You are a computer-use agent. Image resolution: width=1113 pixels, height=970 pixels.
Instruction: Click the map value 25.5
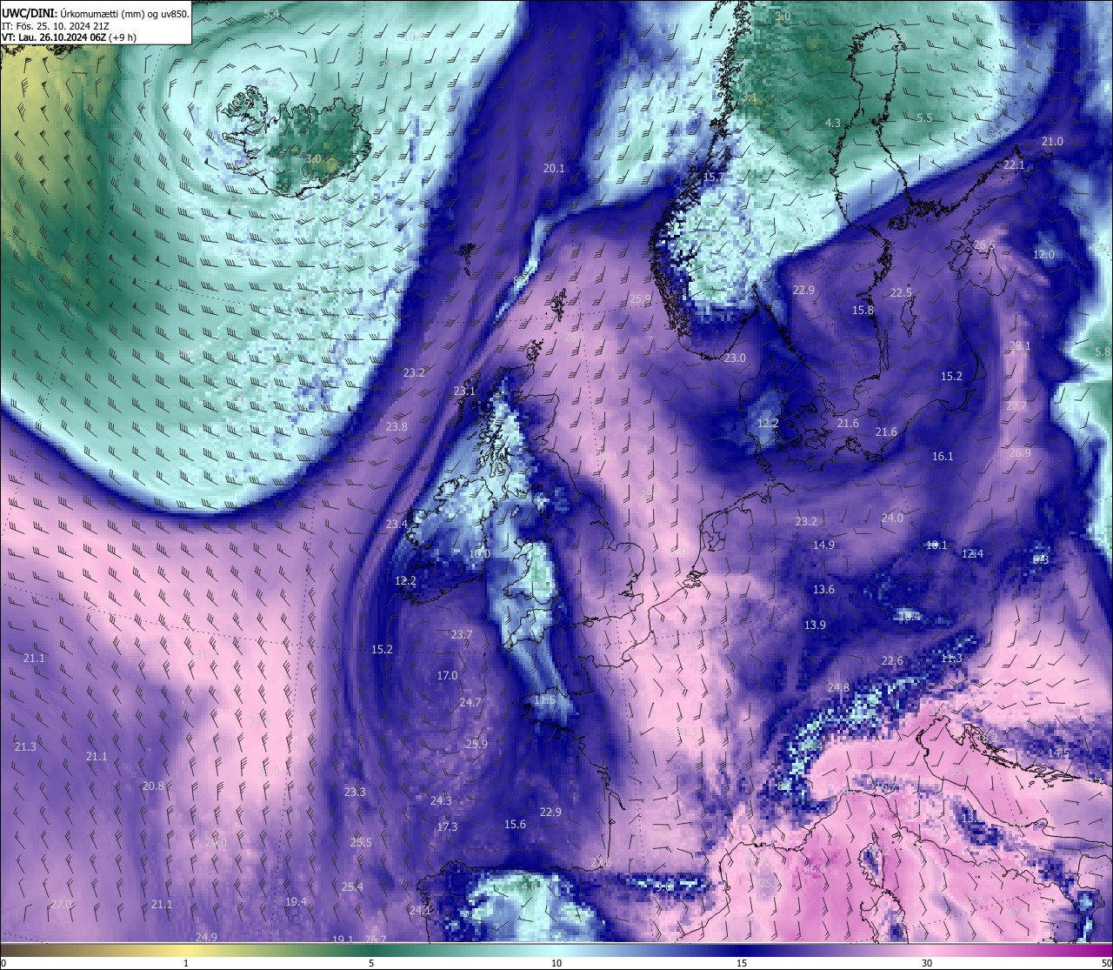pos(361,842)
